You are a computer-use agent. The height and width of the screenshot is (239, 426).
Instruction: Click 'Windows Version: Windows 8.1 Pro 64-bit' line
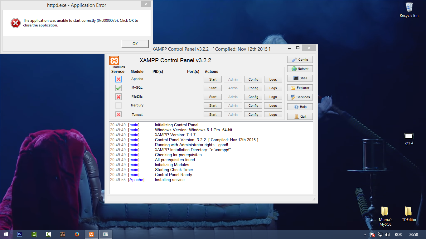[194, 130]
